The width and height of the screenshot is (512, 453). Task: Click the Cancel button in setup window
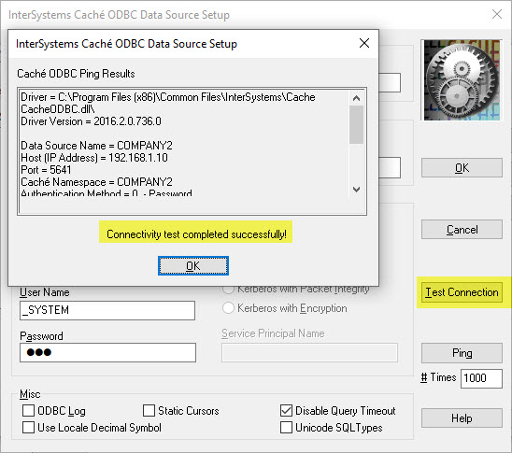tap(462, 230)
